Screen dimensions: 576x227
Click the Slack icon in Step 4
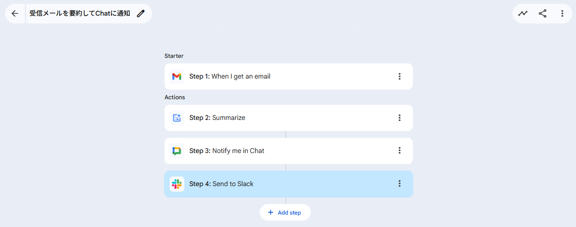[x=177, y=184]
